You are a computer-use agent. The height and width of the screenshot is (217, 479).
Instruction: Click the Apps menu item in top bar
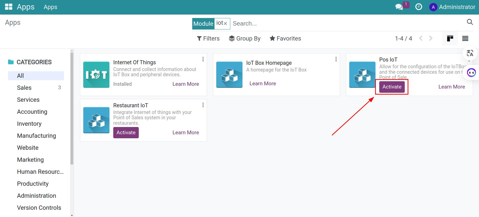50,7
